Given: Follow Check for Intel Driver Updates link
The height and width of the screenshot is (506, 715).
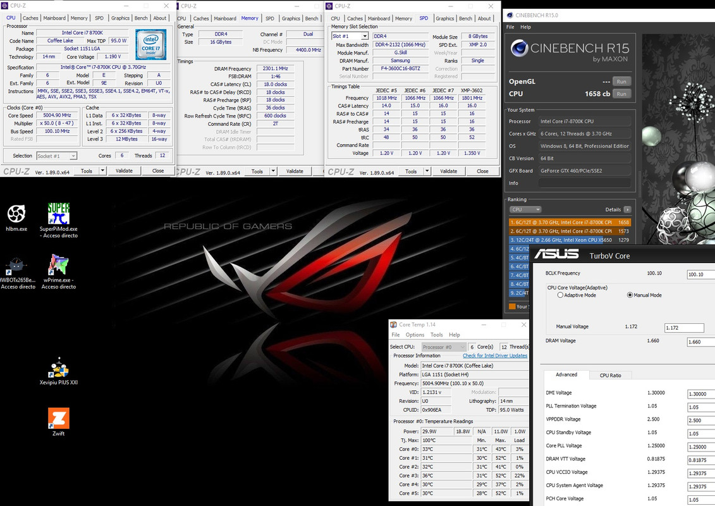Looking at the screenshot, I should point(495,355).
